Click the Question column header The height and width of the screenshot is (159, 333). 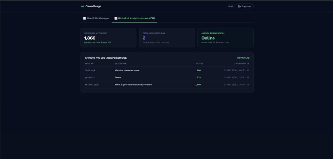[121, 64]
